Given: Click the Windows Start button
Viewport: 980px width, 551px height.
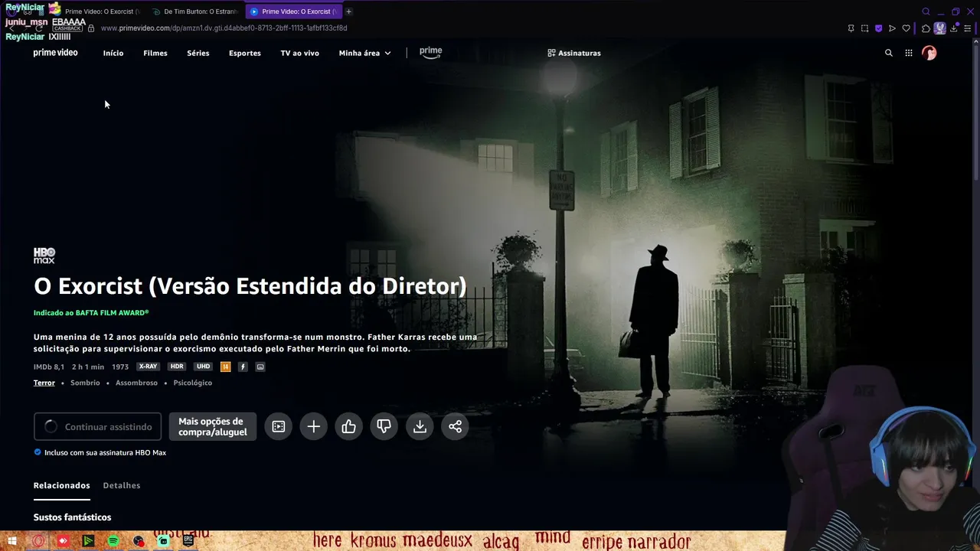Looking at the screenshot, I should click(12, 541).
